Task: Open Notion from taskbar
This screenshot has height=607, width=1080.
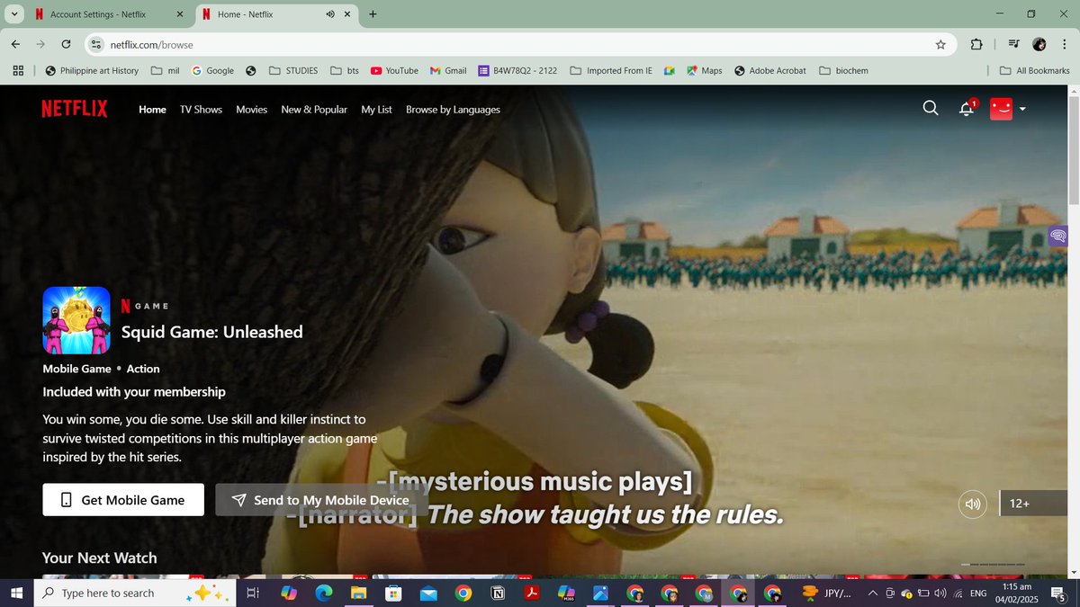Action: pos(498,593)
